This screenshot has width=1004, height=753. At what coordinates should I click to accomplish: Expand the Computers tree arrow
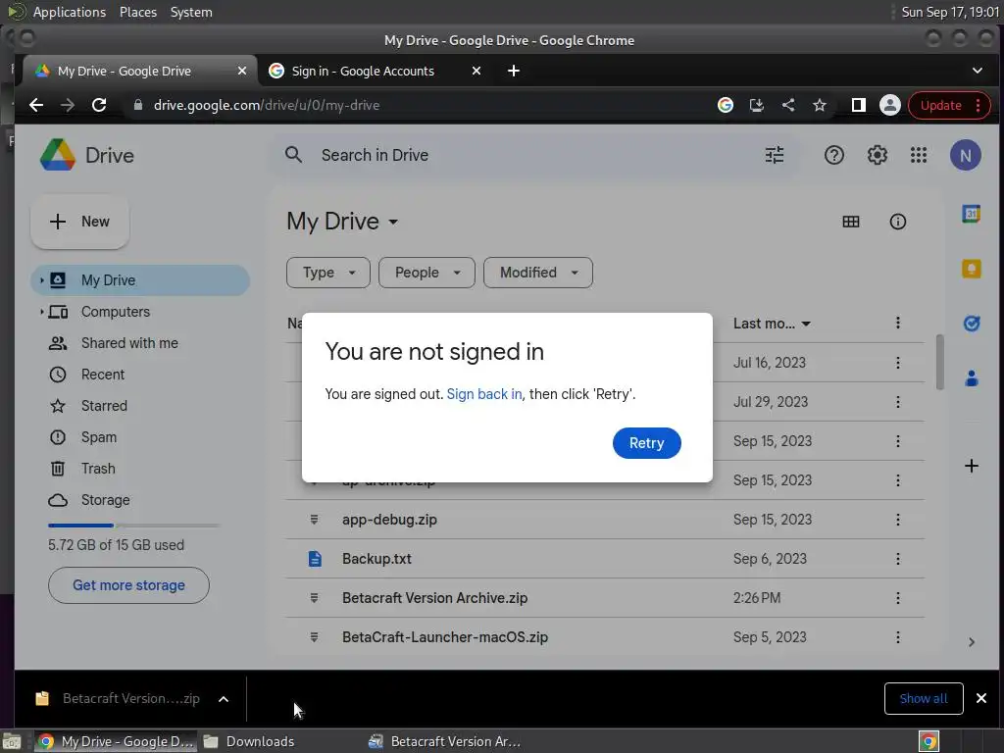(41, 312)
